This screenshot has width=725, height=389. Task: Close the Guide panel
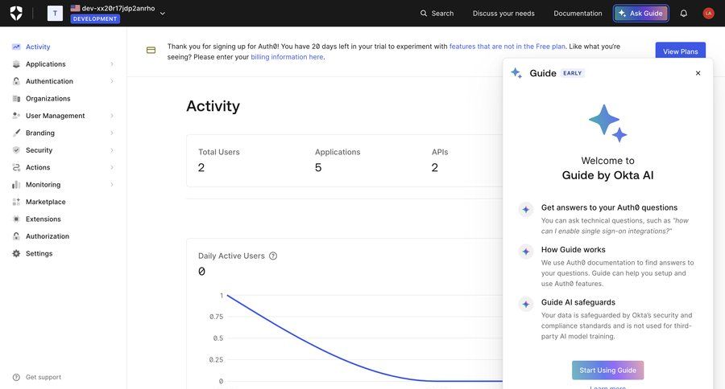coord(698,73)
